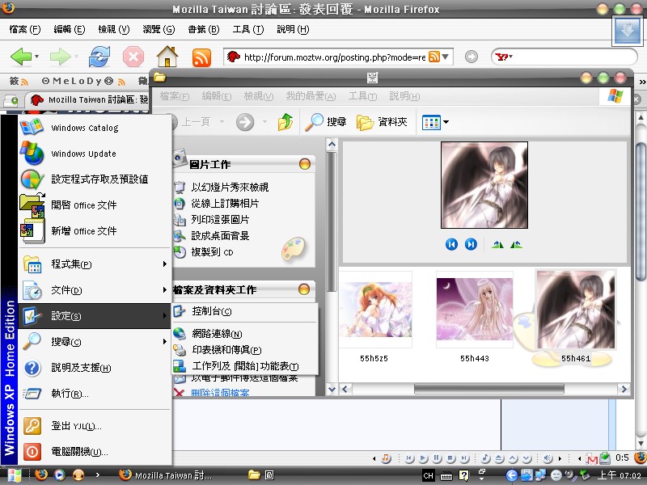Collapse the 檔案及資料夾工作 panel
Screen dimensions: 647x485
coord(305,289)
